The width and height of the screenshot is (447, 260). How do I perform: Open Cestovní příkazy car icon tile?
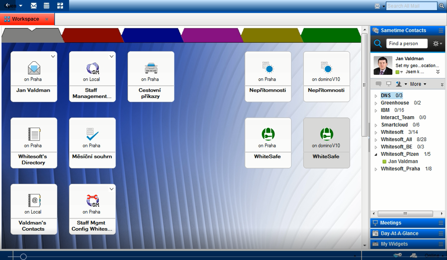point(151,76)
